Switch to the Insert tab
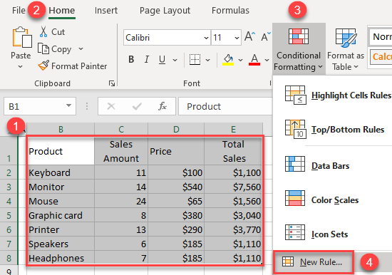 pyautogui.click(x=106, y=11)
